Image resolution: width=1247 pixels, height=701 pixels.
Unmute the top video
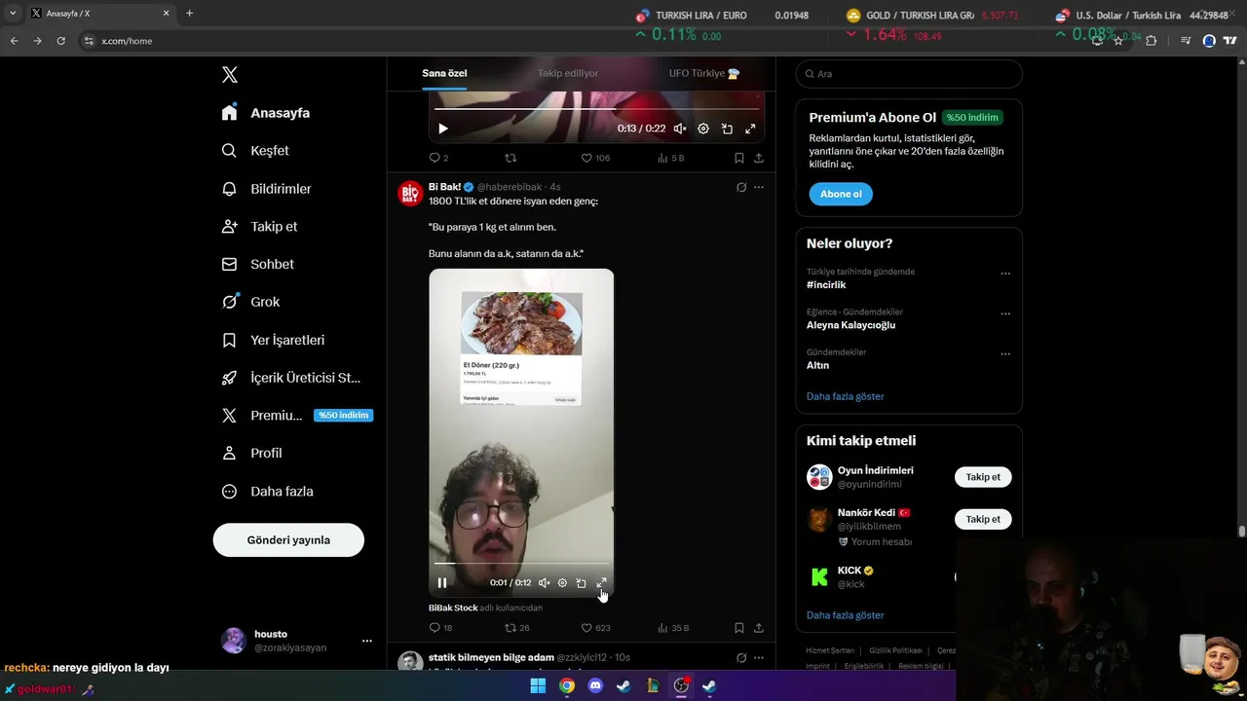point(680,129)
